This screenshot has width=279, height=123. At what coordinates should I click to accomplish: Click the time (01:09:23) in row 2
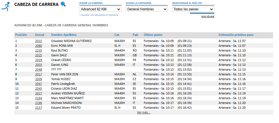tap(184, 46)
